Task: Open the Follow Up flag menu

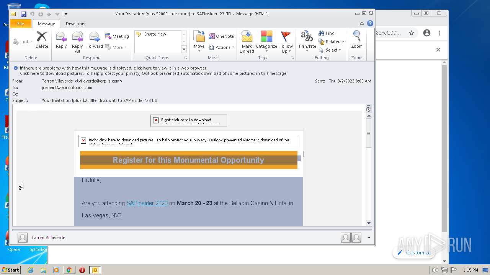Action: [x=286, y=42]
